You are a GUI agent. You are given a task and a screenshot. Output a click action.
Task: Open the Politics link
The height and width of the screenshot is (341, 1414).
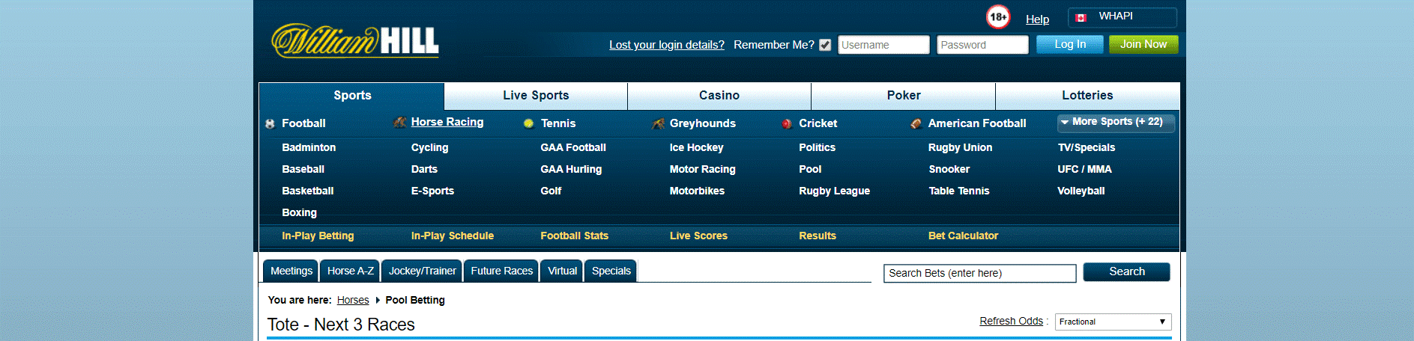[x=817, y=147]
